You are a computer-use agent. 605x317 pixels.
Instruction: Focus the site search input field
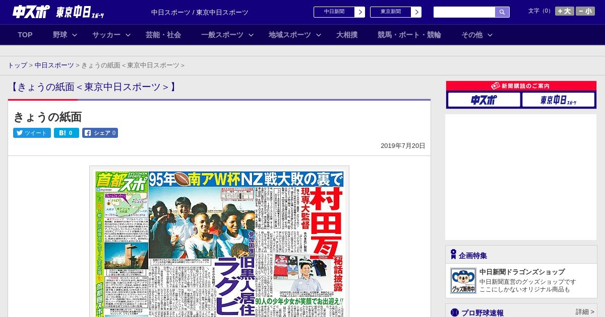[464, 12]
